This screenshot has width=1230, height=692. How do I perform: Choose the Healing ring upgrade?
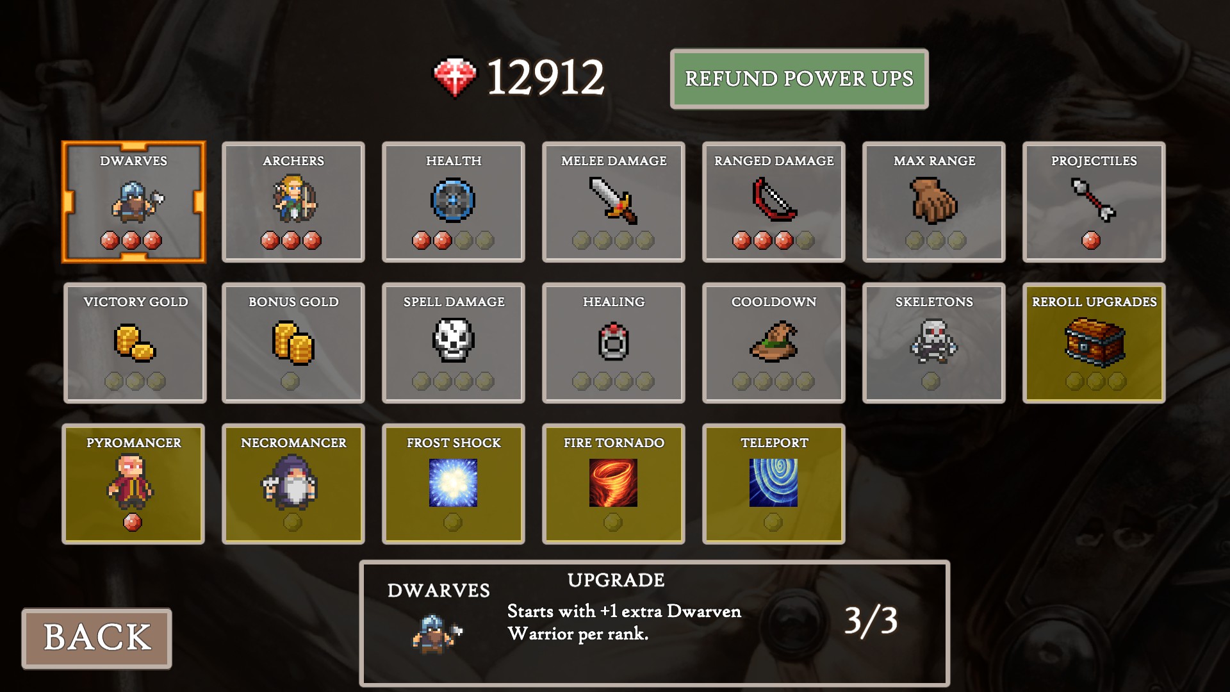[x=614, y=343]
